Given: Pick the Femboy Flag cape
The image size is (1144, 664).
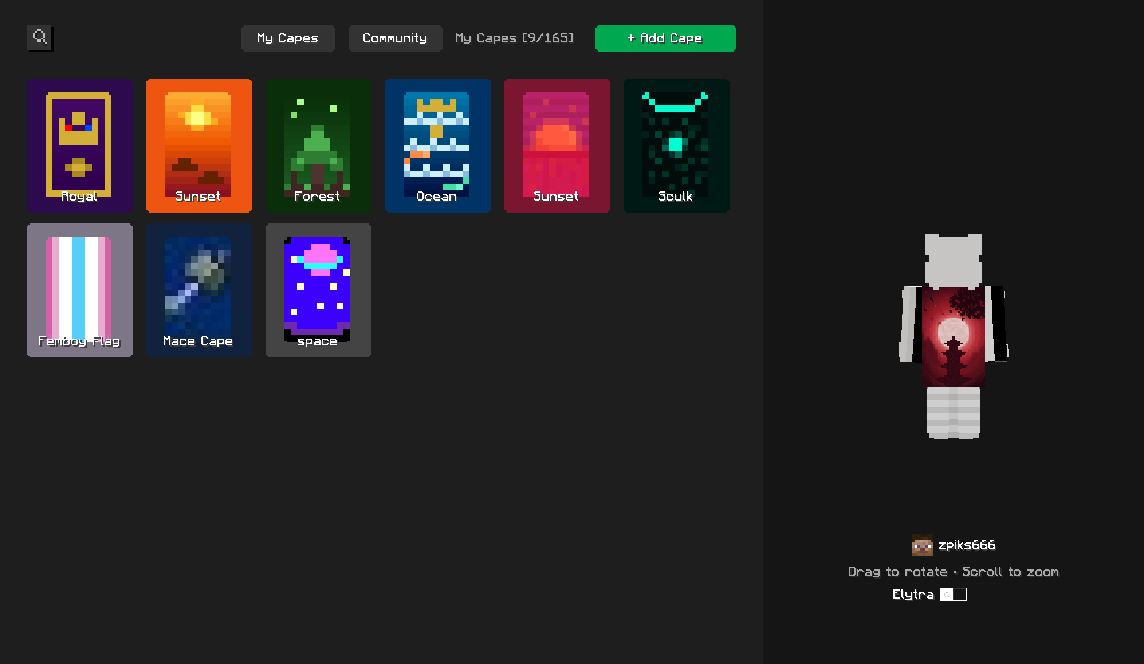Looking at the screenshot, I should (x=80, y=290).
